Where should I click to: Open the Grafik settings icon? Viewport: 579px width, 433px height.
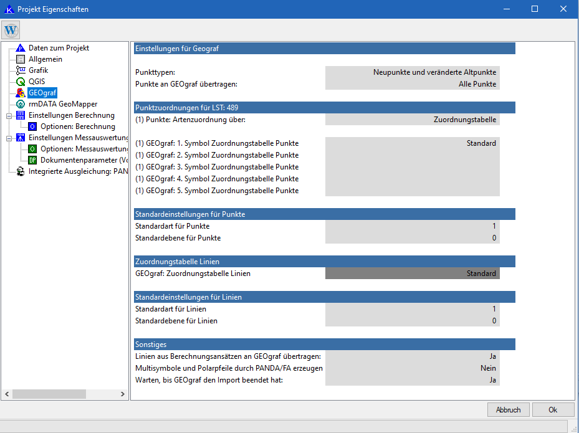tap(21, 70)
